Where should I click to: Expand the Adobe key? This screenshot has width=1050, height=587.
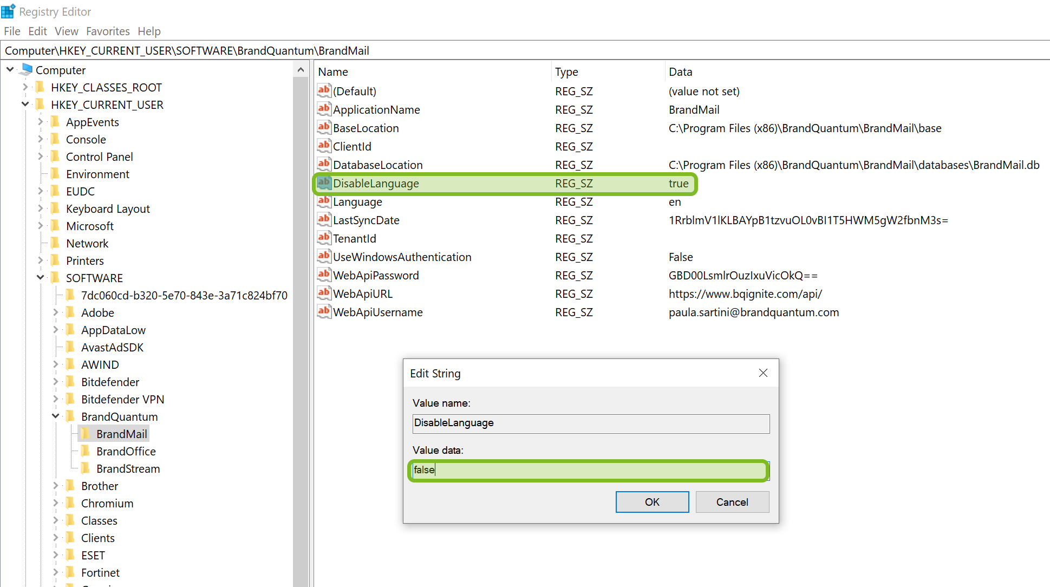56,312
